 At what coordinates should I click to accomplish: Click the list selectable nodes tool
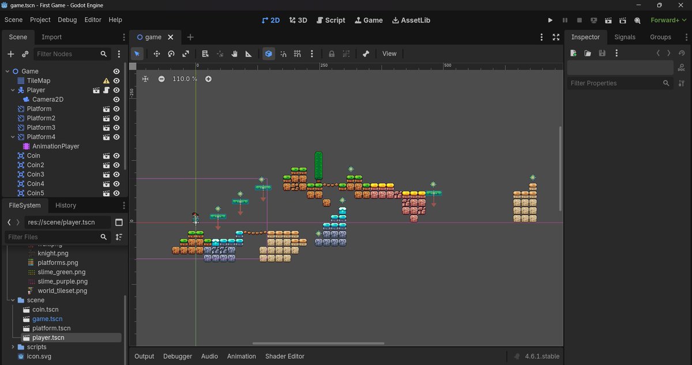pos(205,54)
